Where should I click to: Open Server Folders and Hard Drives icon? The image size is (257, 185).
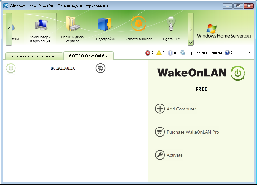coord(73,24)
